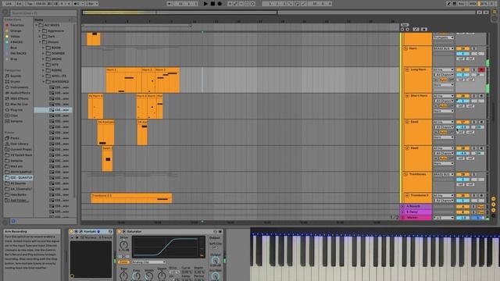Select Yellow collection in browser
The height and width of the screenshot is (281, 500).
click(x=15, y=37)
